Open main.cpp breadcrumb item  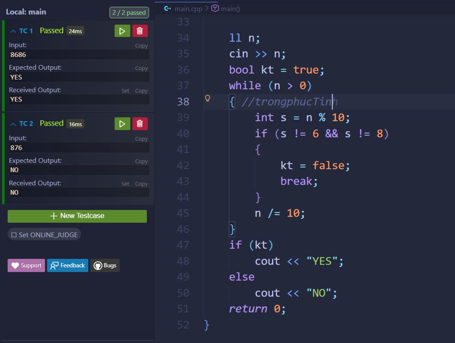188,9
